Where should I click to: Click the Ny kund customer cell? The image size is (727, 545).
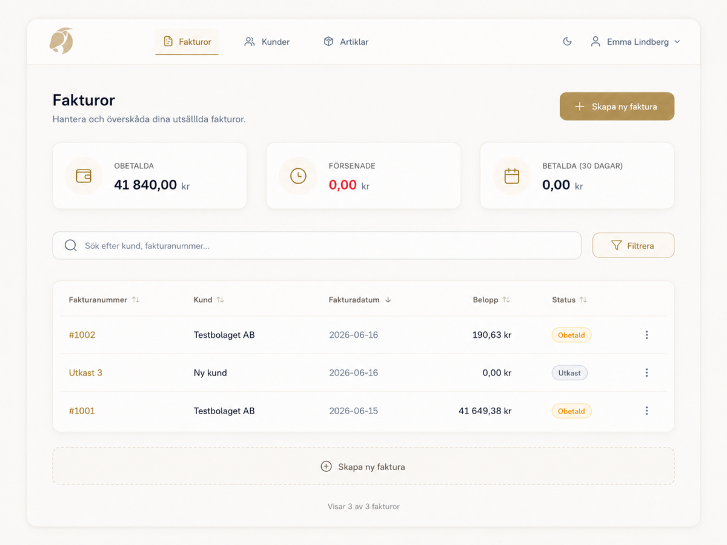210,373
